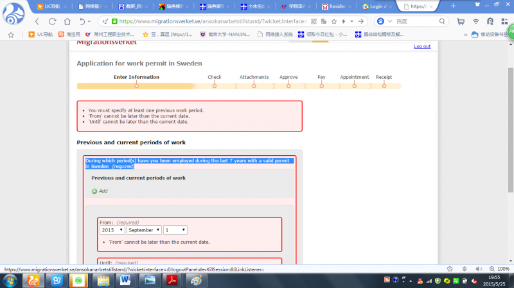Open the month dropdown showing September
This screenshot has height=288, width=514.
coord(144,230)
